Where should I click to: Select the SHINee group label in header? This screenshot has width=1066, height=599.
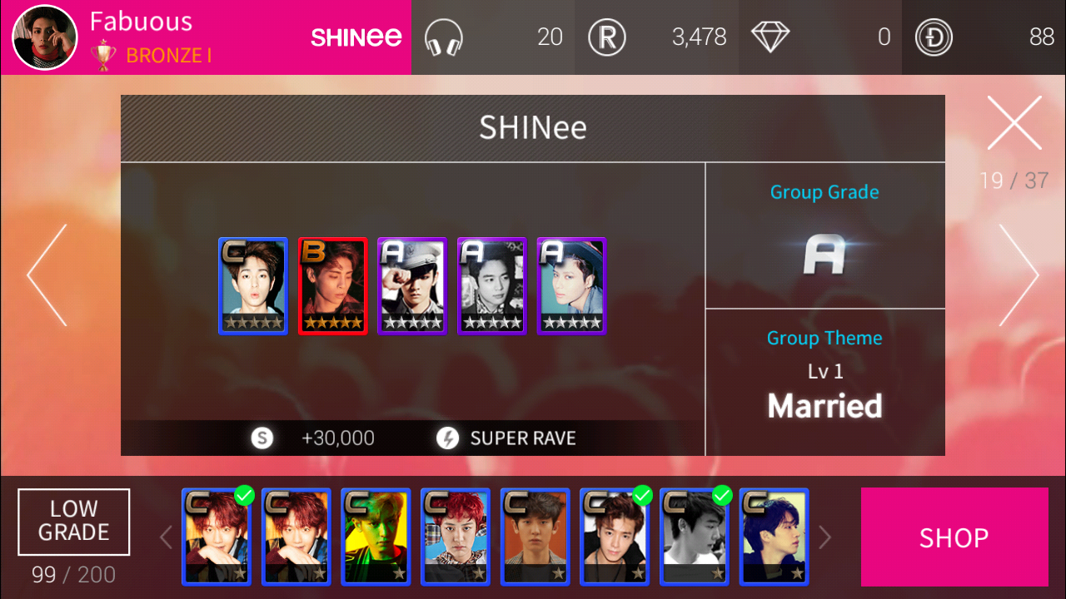click(356, 37)
